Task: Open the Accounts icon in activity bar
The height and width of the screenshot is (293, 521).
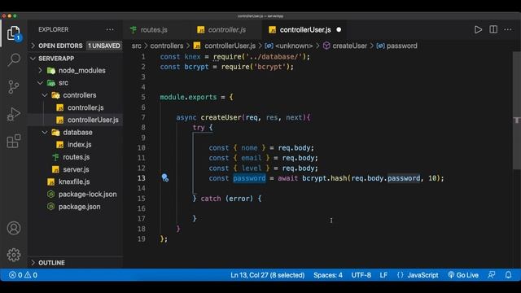Action: pyautogui.click(x=14, y=228)
